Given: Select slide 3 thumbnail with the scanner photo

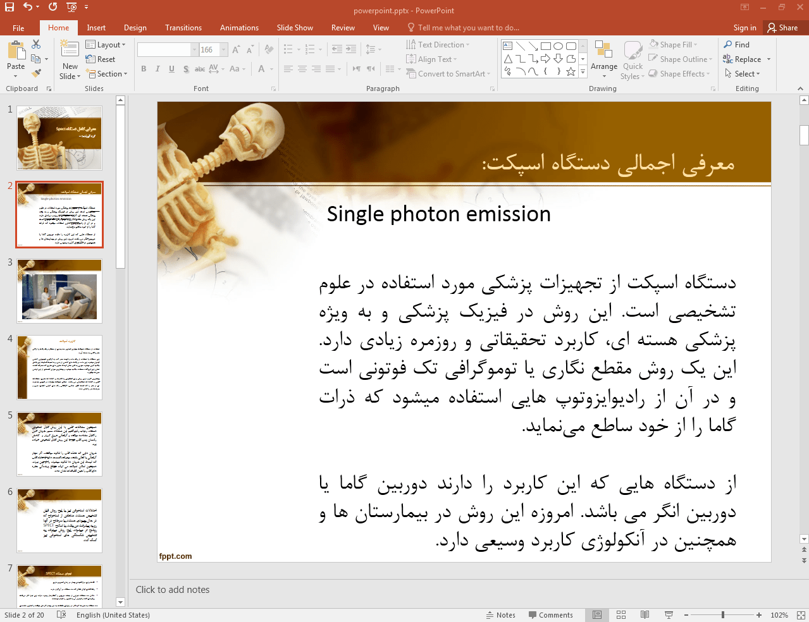Looking at the screenshot, I should click(x=59, y=291).
